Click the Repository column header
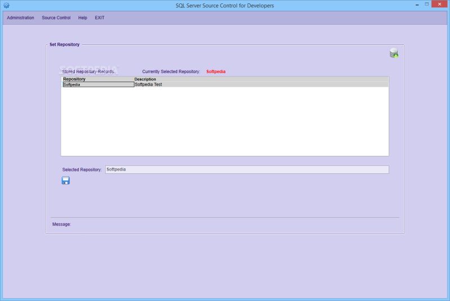This screenshot has height=301, width=450. coord(74,79)
